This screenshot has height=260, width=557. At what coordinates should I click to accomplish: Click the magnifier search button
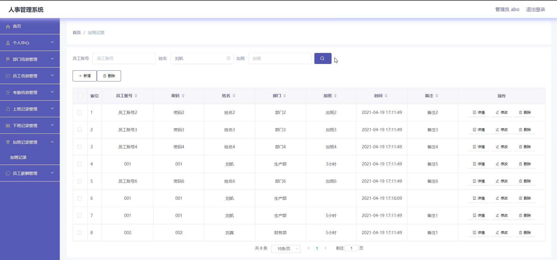(x=323, y=58)
